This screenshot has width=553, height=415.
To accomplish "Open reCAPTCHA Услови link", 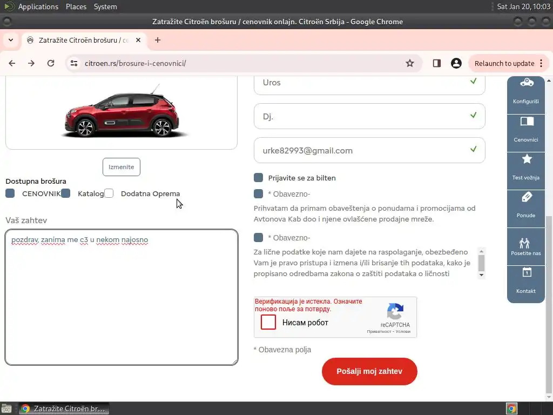I will coord(403,332).
